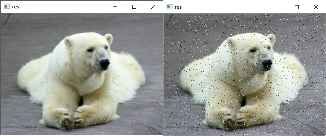326x136 pixels.
Task: Click the right window's "res" title text
Action: (178, 7)
